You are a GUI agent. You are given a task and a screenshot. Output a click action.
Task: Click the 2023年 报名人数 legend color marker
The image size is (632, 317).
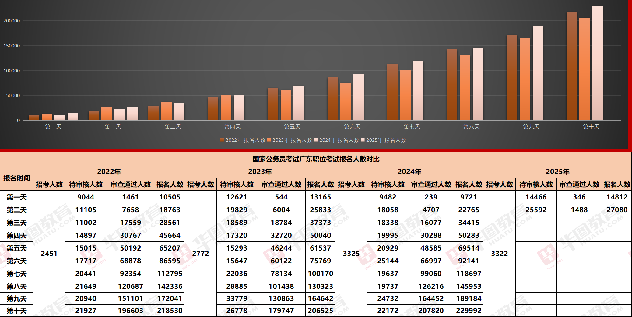click(269, 140)
